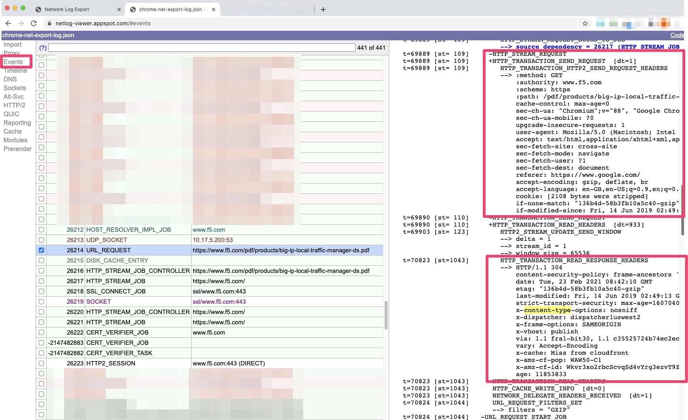
Task: Uncheck the 26214 URL_REQUEST checkbox
Action: pos(41,250)
